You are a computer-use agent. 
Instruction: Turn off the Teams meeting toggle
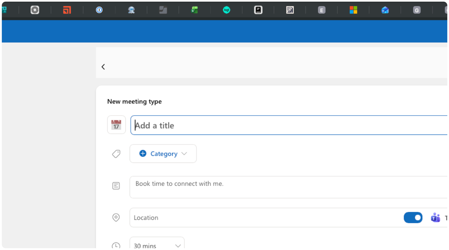coord(413,217)
